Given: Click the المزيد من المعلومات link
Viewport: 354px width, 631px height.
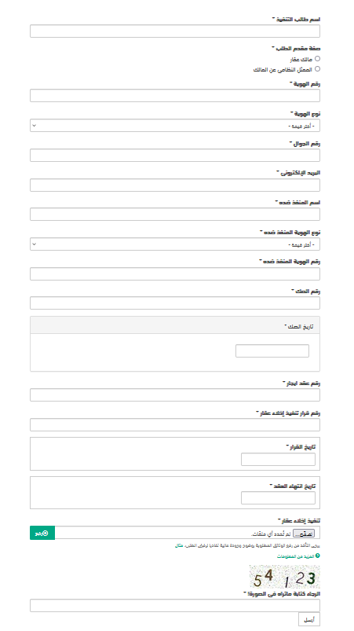Looking at the screenshot, I should (x=295, y=556).
